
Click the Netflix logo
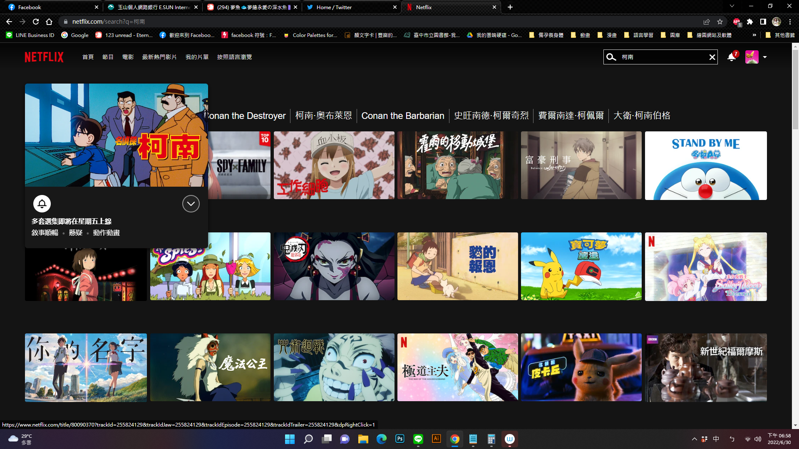click(x=44, y=57)
